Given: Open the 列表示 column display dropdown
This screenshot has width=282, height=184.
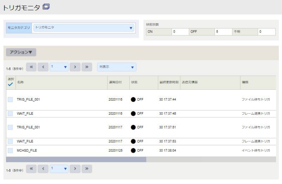Looking at the screenshot, I should pos(117,67).
